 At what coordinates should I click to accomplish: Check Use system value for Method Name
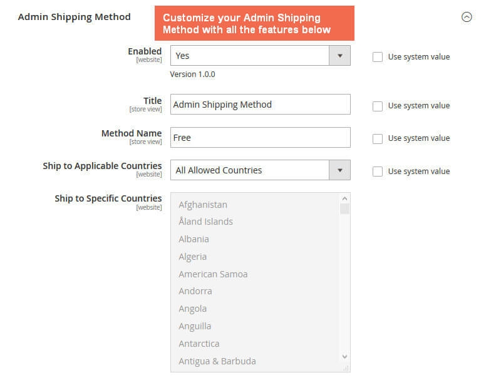point(378,138)
